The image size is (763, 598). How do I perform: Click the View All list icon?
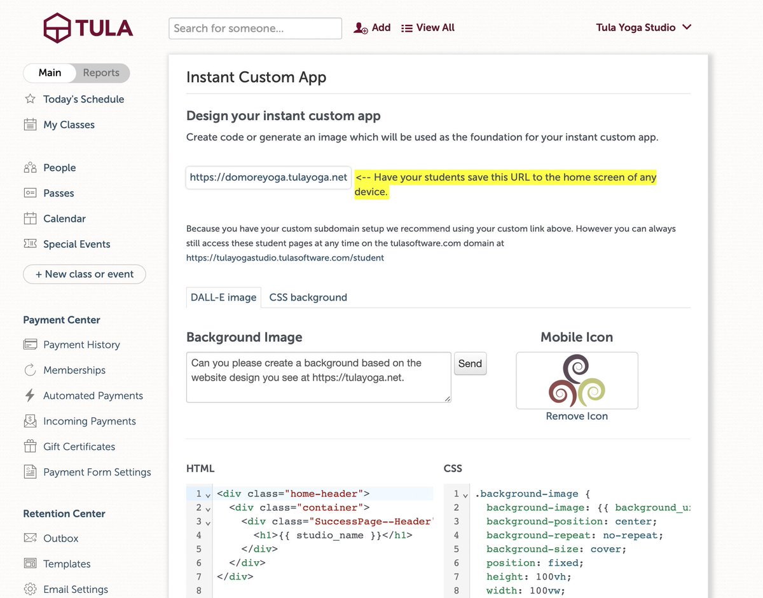click(407, 27)
